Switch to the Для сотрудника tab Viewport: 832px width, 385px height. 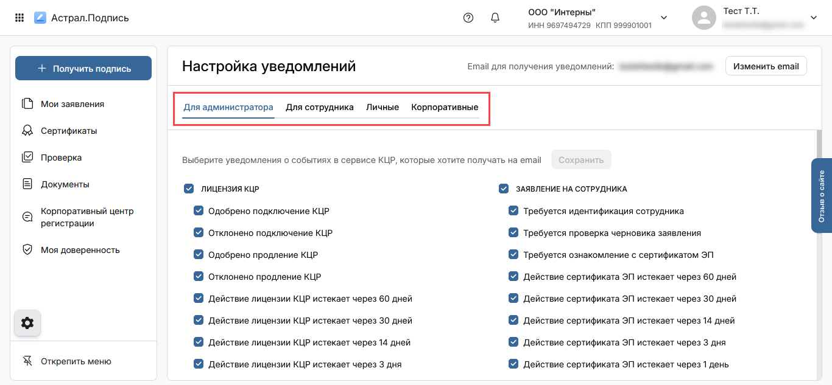pos(320,108)
